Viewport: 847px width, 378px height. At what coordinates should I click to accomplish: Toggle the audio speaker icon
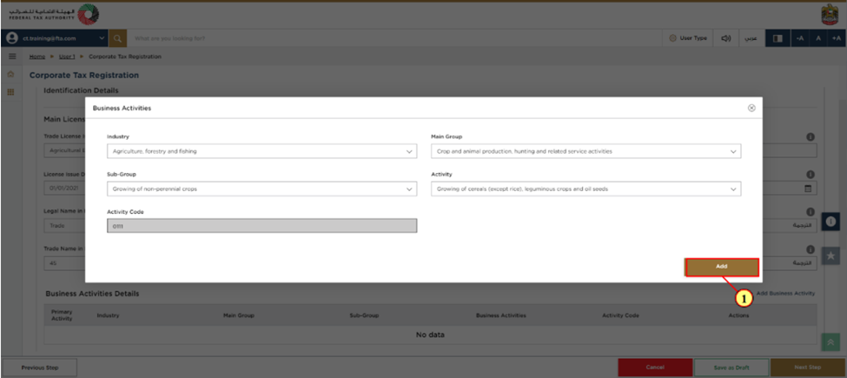(725, 38)
